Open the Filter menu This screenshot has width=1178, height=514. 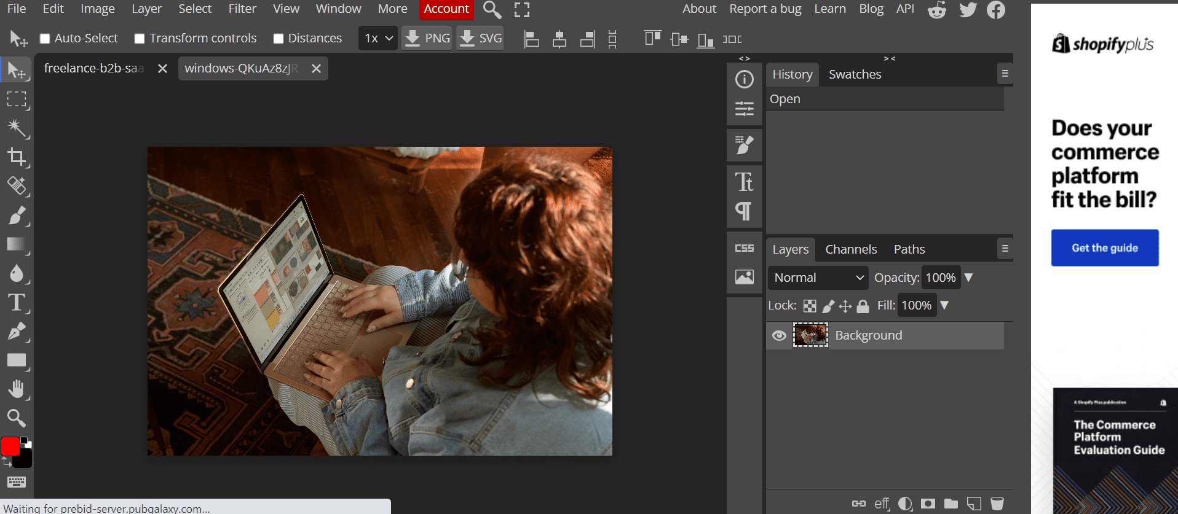242,9
